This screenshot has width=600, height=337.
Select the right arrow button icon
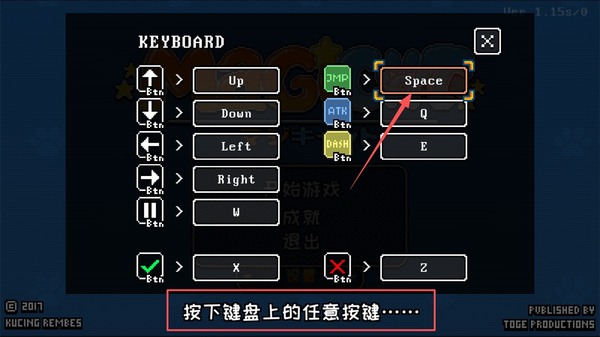[x=150, y=179]
